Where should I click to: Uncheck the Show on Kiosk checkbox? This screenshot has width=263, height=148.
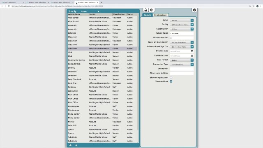point(171,81)
